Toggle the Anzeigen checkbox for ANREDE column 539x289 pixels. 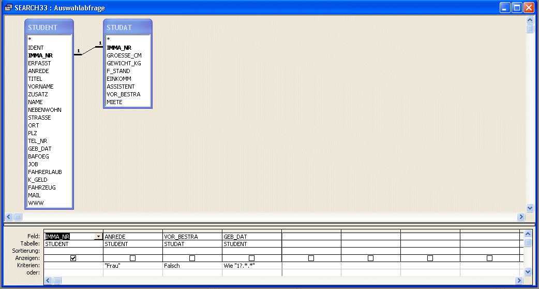click(x=133, y=258)
